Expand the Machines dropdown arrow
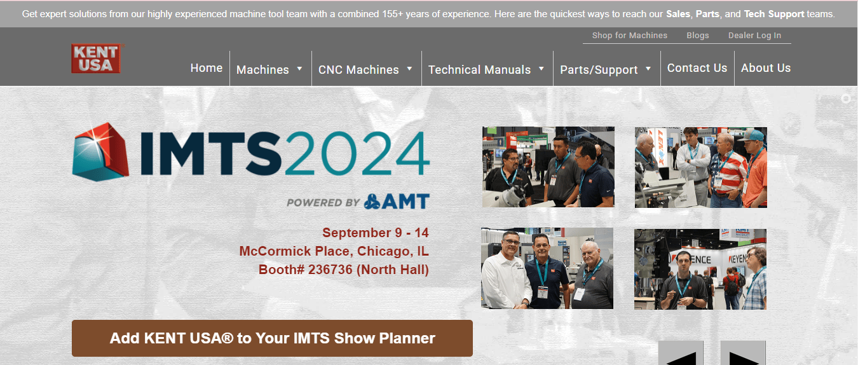 click(x=300, y=69)
